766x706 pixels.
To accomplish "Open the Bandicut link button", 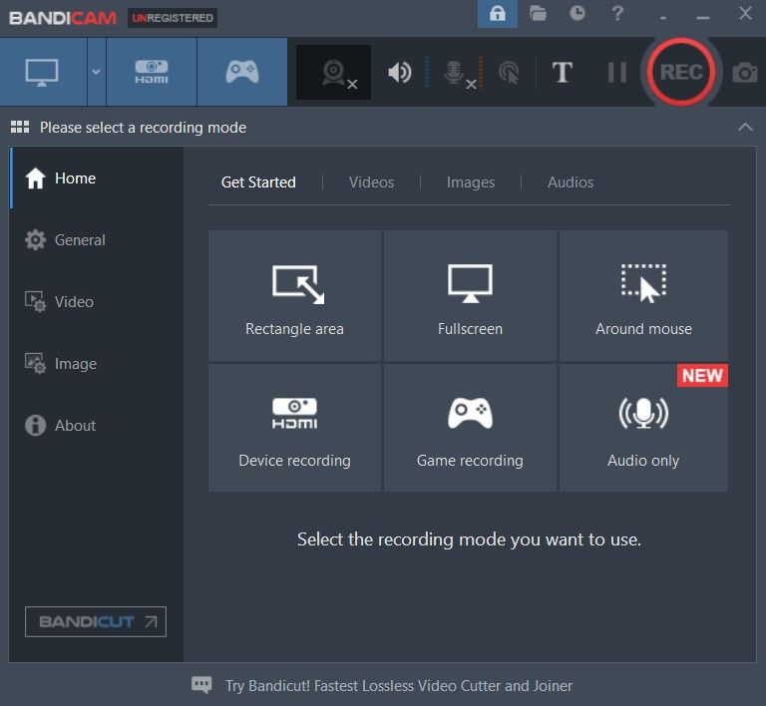I will point(96,621).
